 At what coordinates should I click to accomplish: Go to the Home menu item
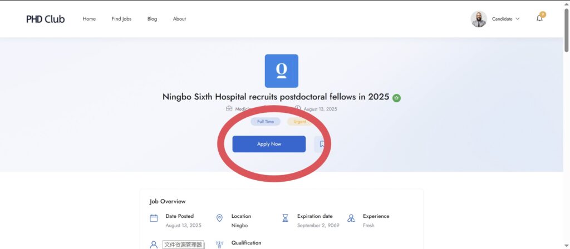click(x=89, y=19)
